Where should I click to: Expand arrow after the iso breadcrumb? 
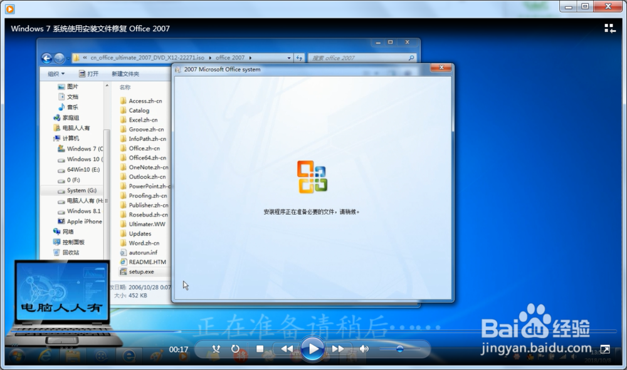pyautogui.click(x=210, y=58)
